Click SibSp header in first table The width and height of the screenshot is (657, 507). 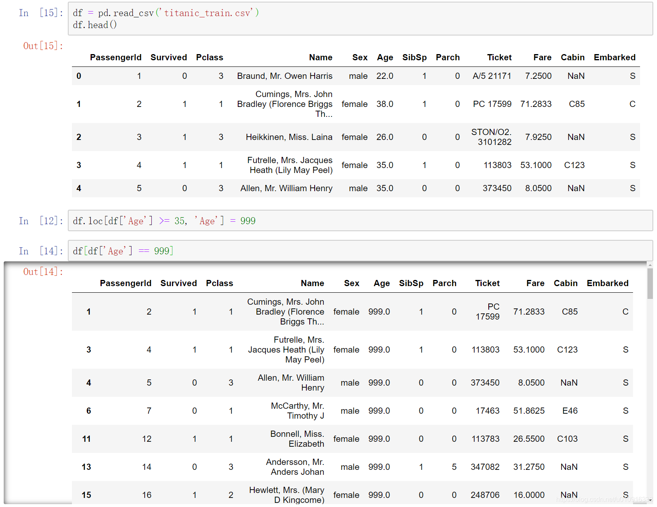[414, 57]
